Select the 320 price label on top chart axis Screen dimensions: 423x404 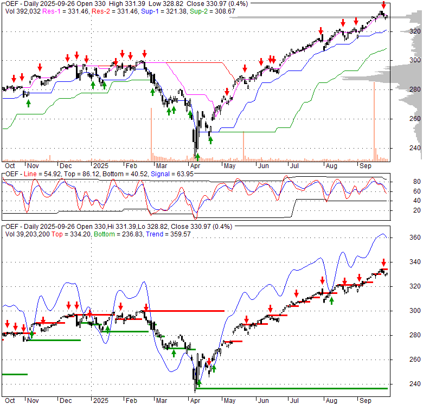pyautogui.click(x=415, y=31)
